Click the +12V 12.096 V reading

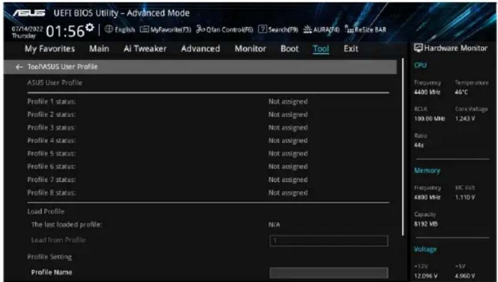click(x=426, y=276)
